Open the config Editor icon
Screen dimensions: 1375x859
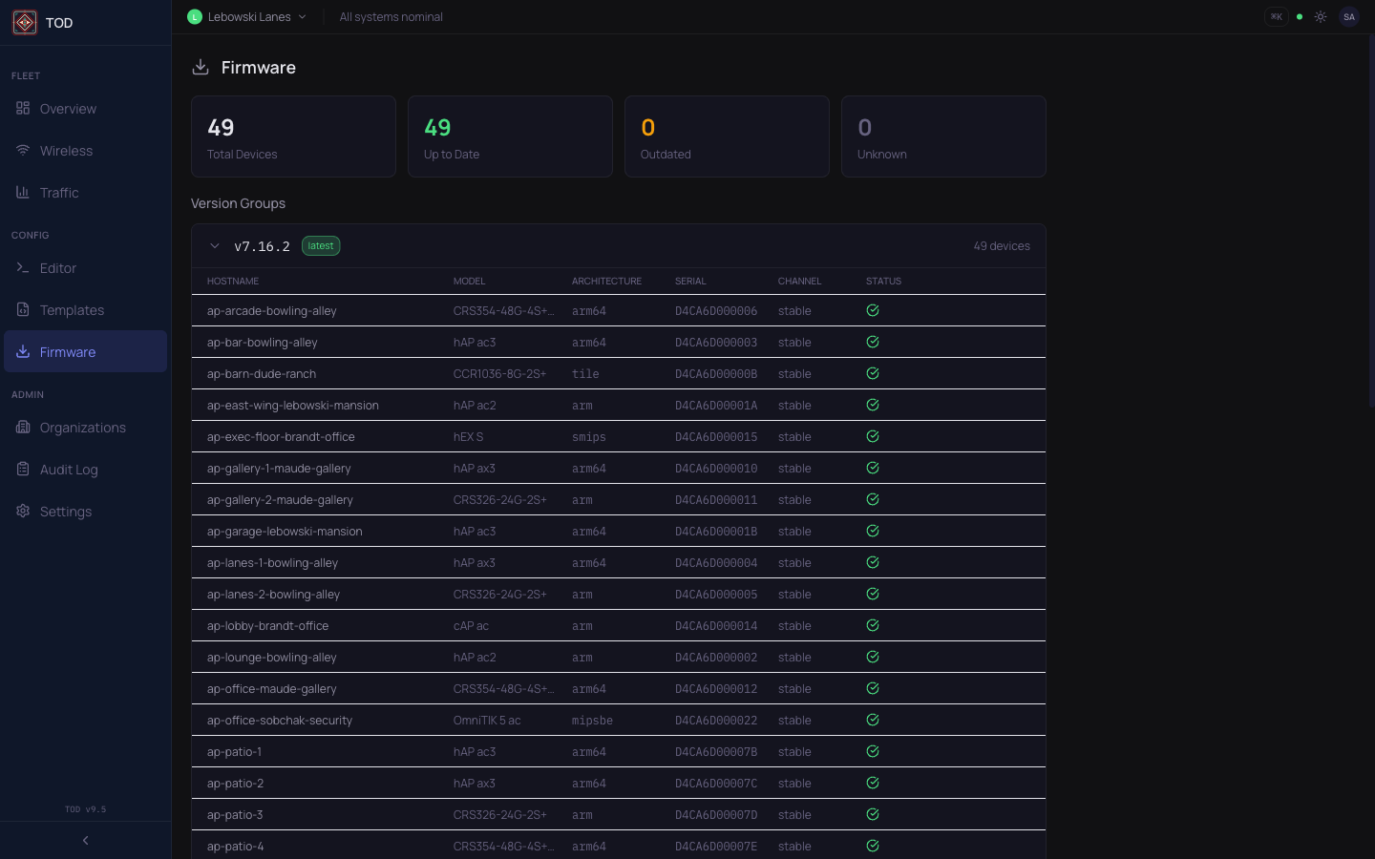23,268
